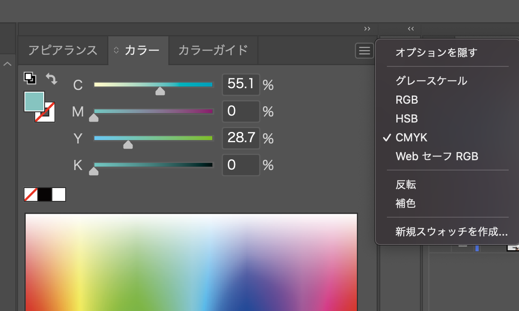Viewport: 519px width, 311px height.
Task: Click the Y percentage input field
Action: tap(241, 138)
